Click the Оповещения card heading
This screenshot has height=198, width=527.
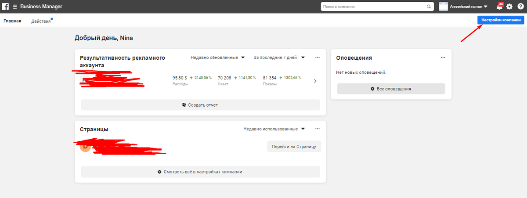pos(354,58)
